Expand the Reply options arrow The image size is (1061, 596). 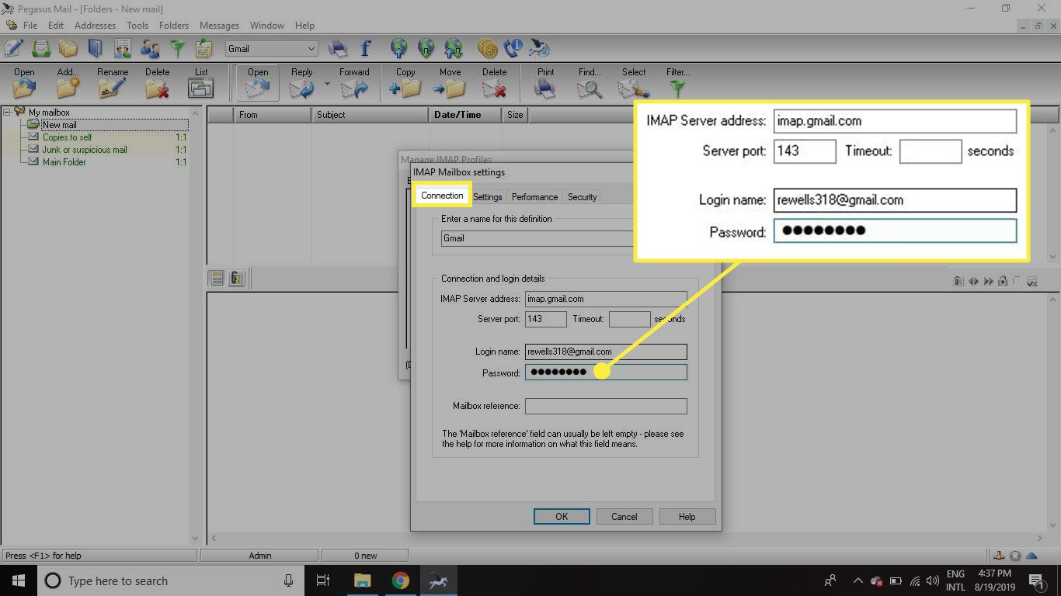[327, 84]
